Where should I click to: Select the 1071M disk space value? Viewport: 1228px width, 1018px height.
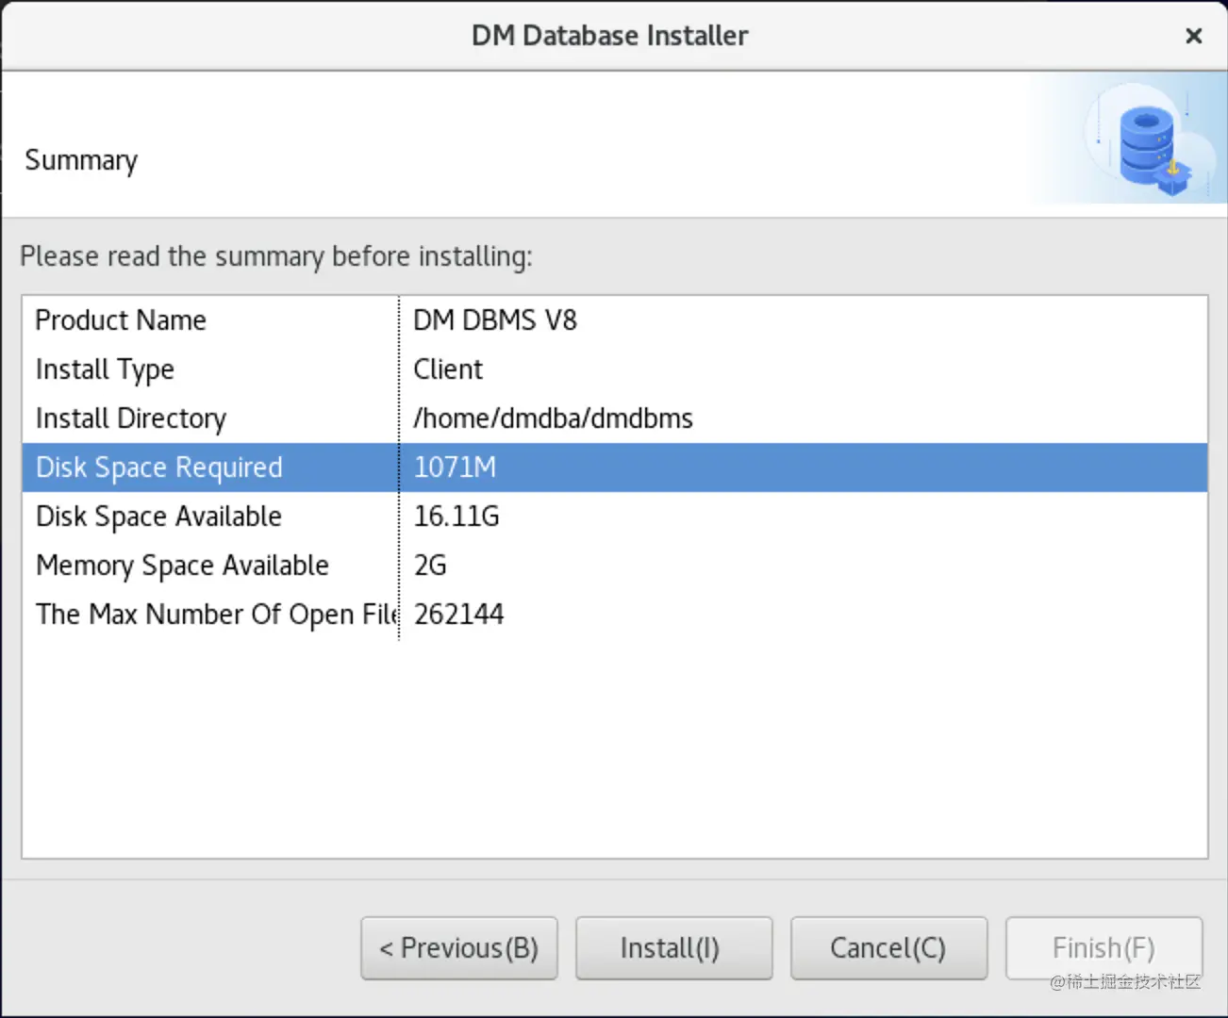pos(455,468)
